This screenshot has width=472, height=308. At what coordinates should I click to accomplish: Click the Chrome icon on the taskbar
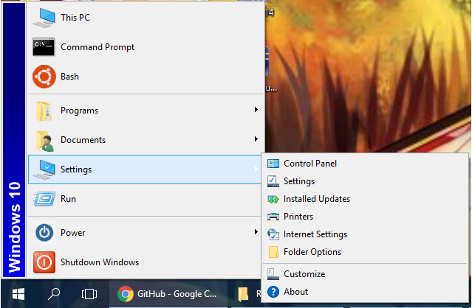(126, 294)
